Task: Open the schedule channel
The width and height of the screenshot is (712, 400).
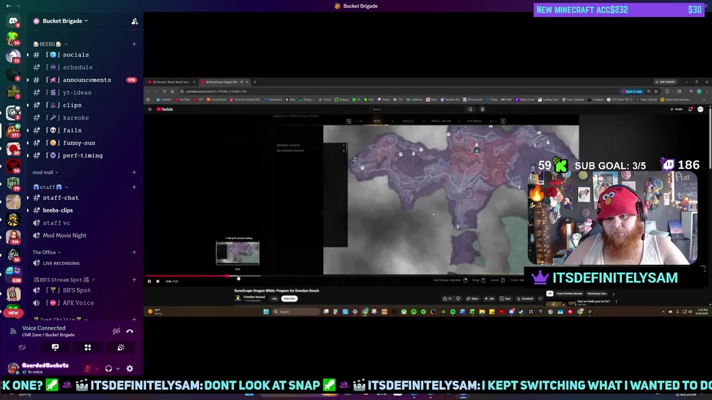Action: (85, 67)
